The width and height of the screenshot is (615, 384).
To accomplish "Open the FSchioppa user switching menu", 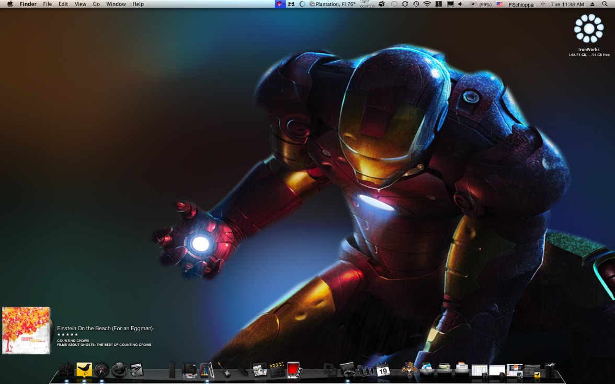I will pyautogui.click(x=521, y=5).
